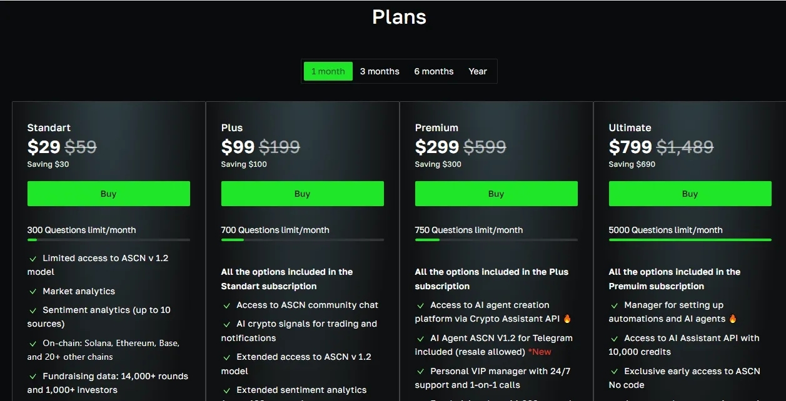Screen dimensions: 786x401
Task: Switch to 3 months billing period
Action: tap(380, 71)
